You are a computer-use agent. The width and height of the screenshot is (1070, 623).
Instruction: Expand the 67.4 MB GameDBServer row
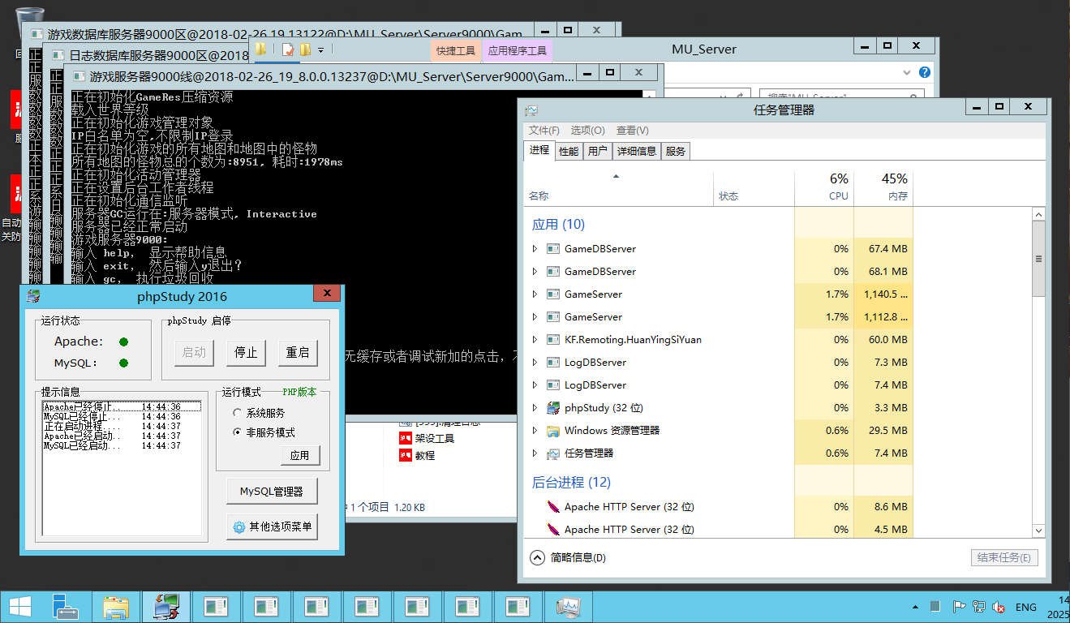(534, 249)
